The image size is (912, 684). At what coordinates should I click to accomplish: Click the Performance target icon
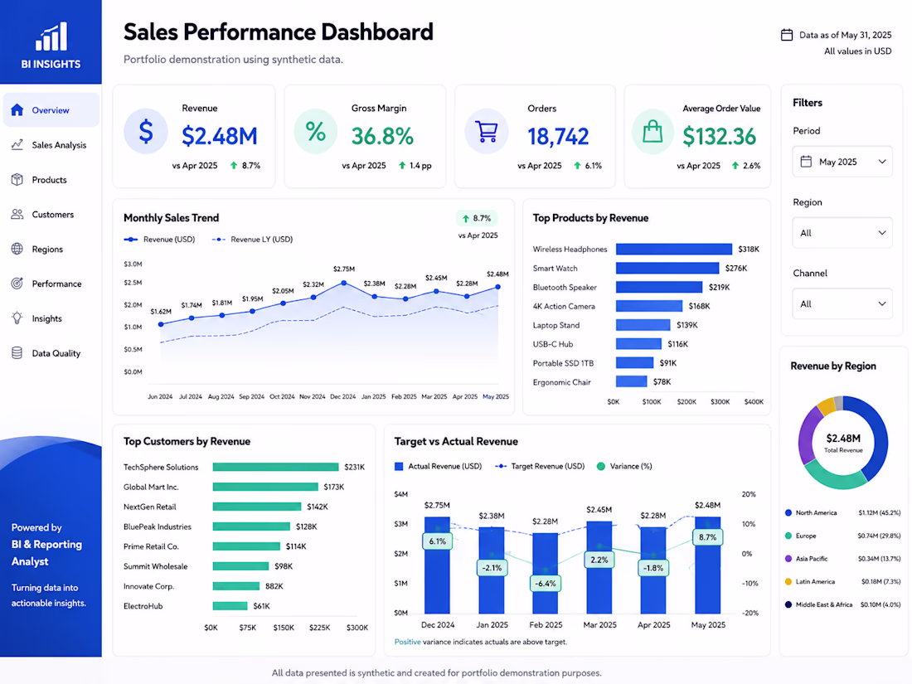[x=17, y=284]
